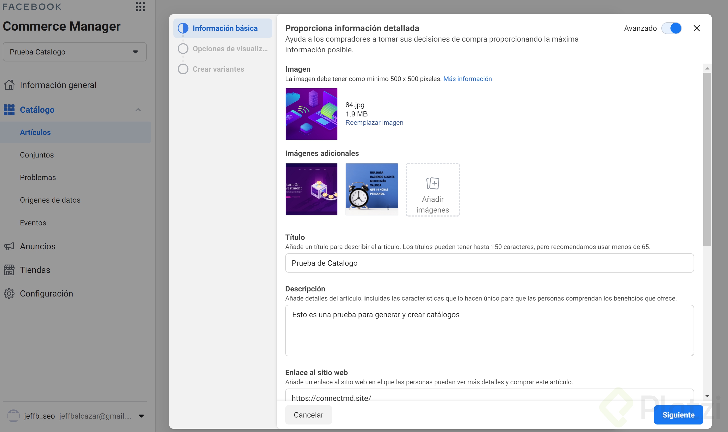Click the Título input field
728x432 pixels.
click(x=489, y=263)
